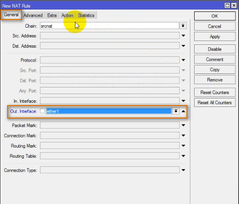Switch to the Advanced tab
This screenshot has height=204, width=239.
33,15
